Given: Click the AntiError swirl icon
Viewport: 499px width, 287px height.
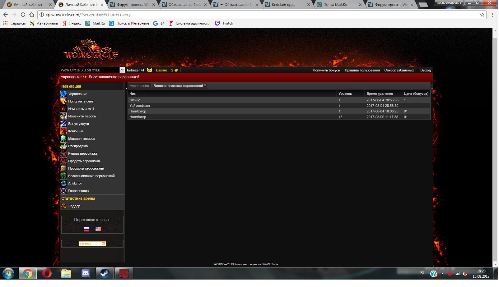Looking at the screenshot, I should tap(63, 183).
